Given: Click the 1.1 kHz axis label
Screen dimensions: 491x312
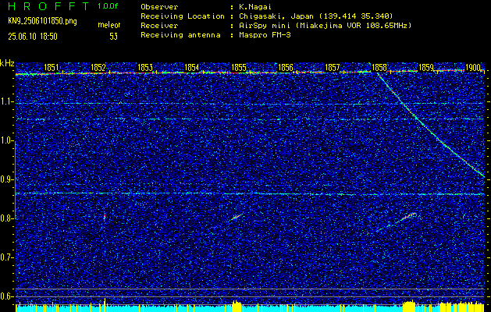Looking at the screenshot, I should click(7, 101).
